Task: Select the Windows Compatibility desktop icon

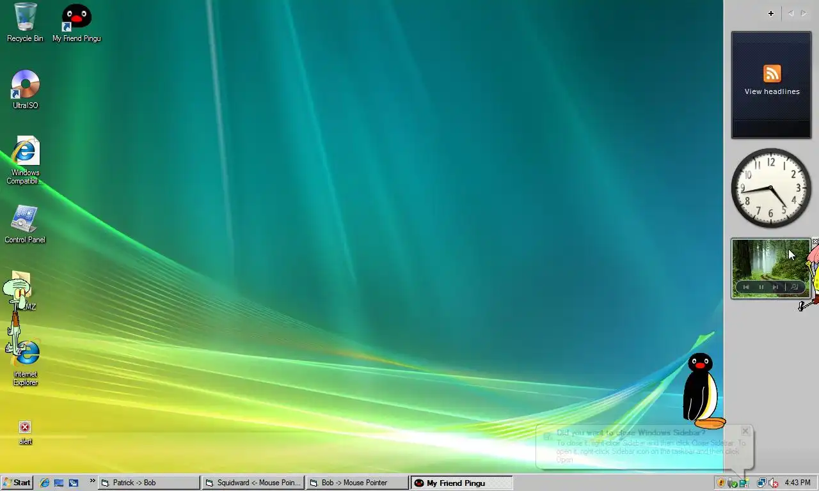Action: coord(25,160)
